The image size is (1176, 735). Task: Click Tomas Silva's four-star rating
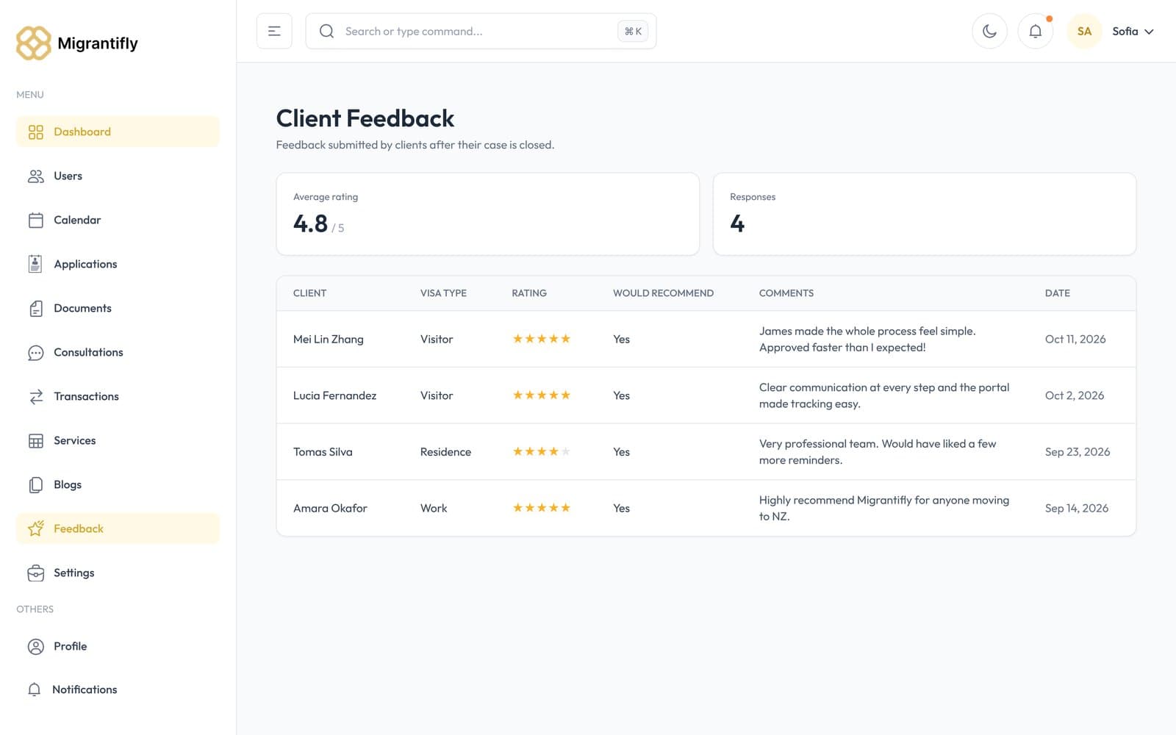pos(542,451)
